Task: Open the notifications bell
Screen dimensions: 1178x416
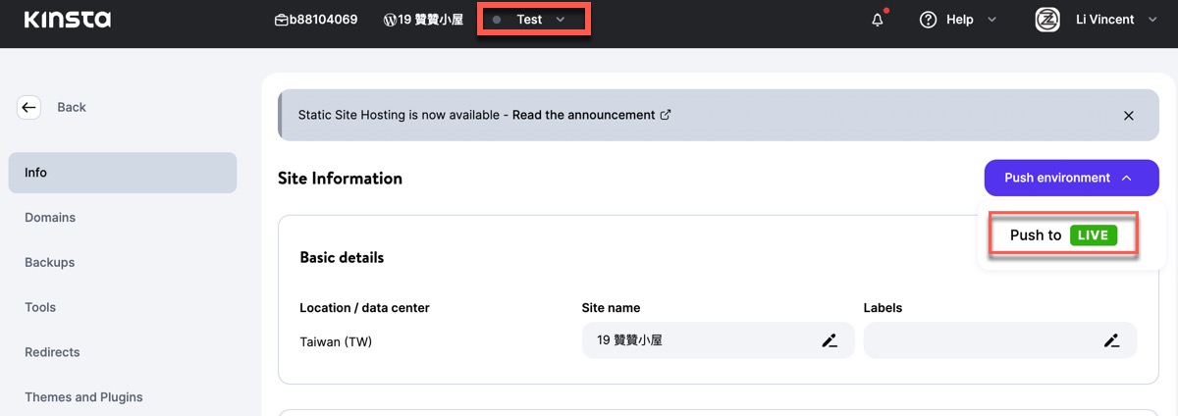Action: (x=878, y=20)
